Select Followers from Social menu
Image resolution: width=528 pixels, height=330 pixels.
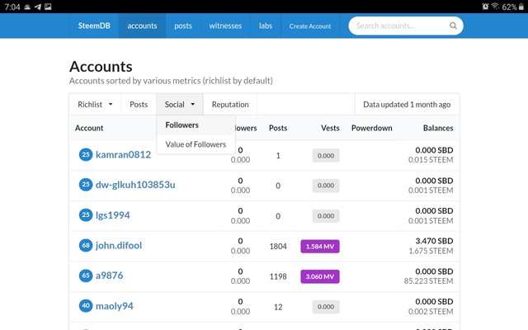pyautogui.click(x=181, y=125)
